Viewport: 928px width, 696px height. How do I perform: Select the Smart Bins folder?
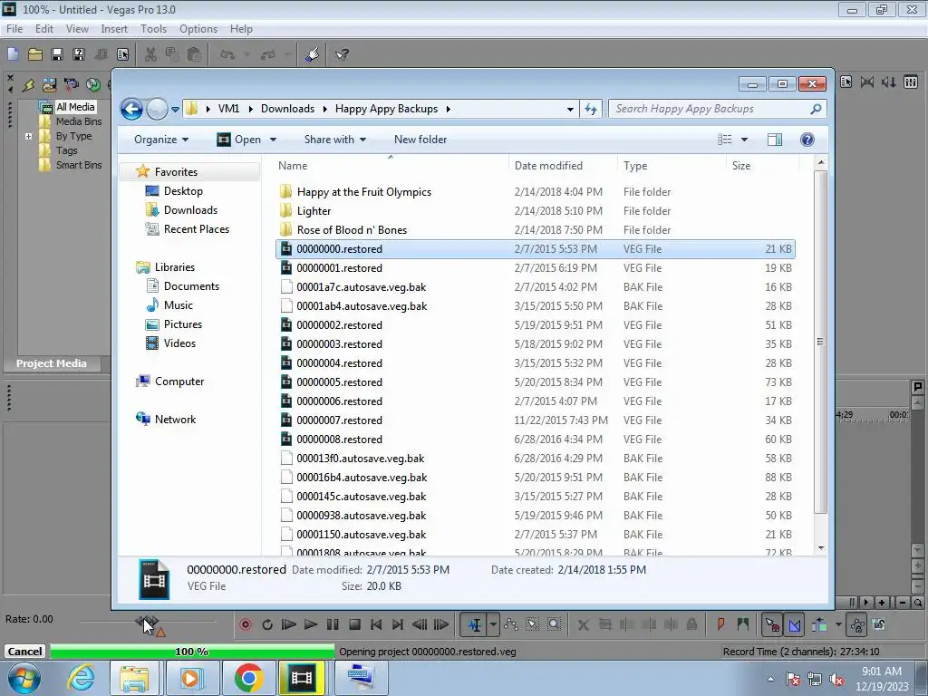[x=79, y=165]
